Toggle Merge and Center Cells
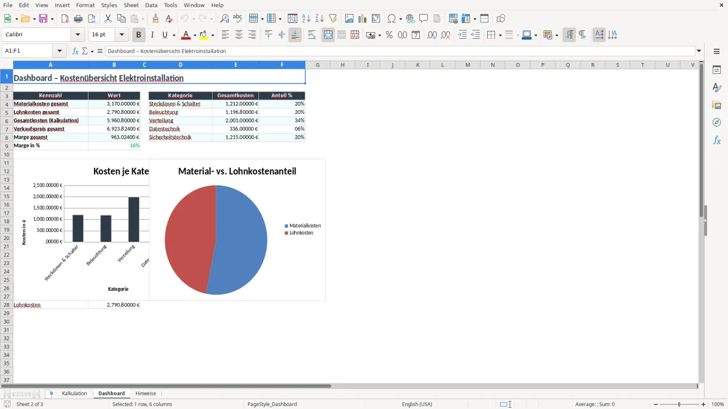This screenshot has height=409, width=728. [x=328, y=35]
